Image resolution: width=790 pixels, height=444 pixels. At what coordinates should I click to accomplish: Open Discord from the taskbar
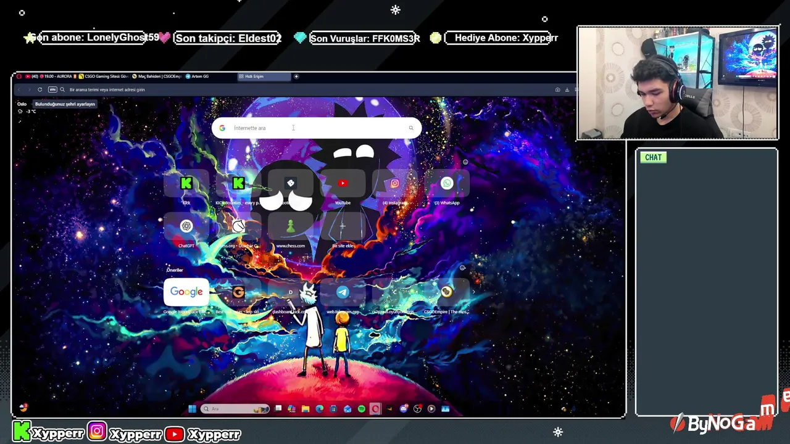point(404,409)
